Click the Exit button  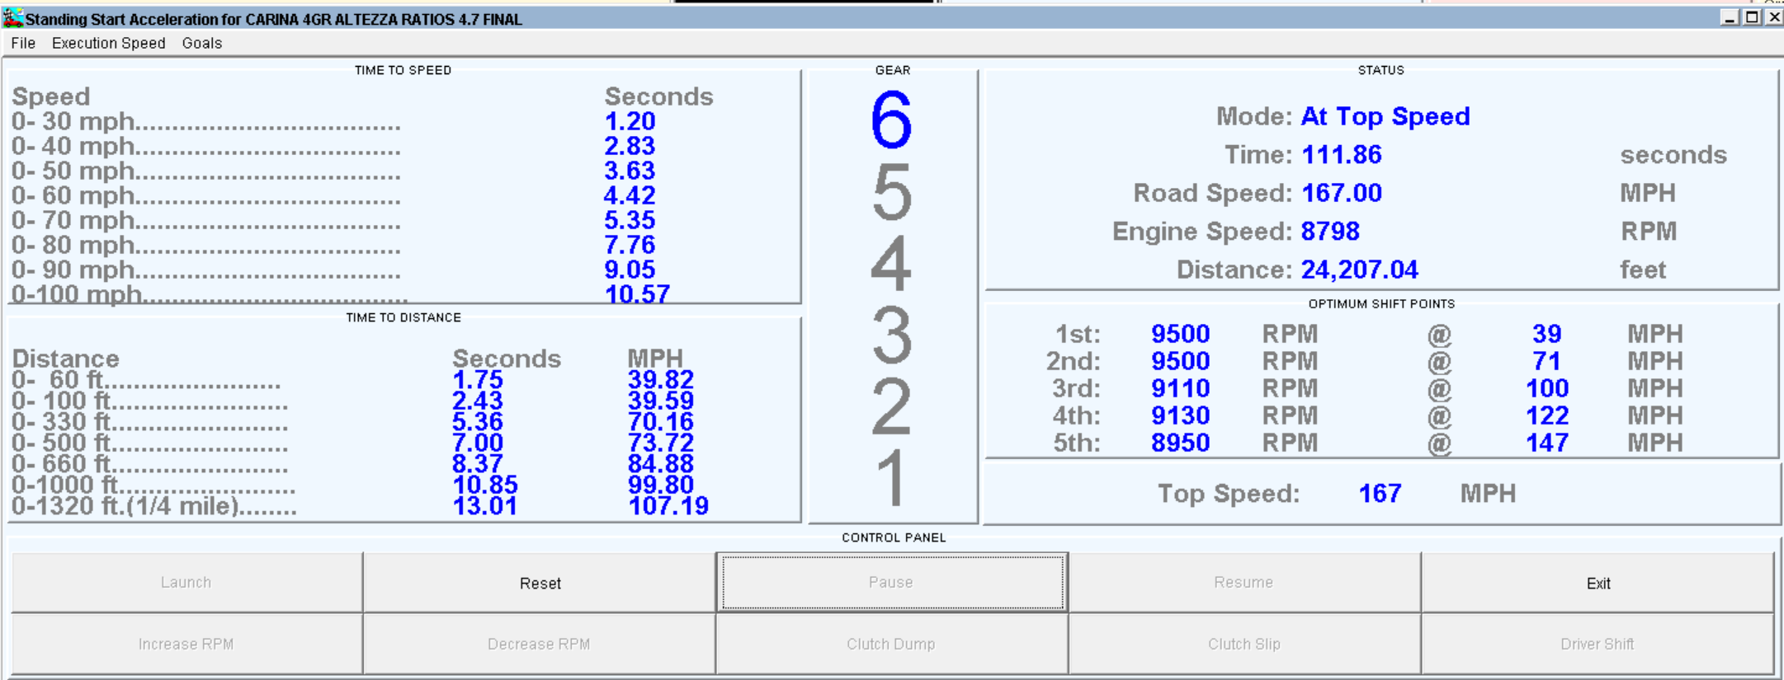[x=1598, y=583]
